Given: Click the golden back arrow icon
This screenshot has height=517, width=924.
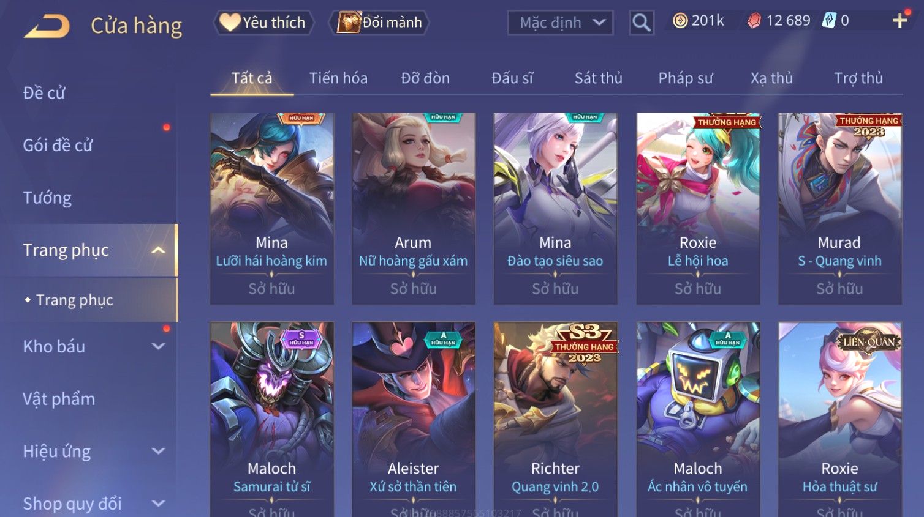Looking at the screenshot, I should coord(47,26).
